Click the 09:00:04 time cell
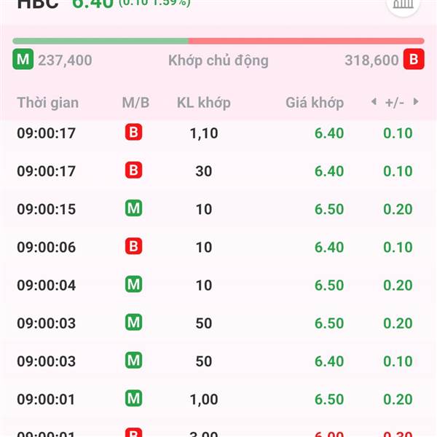This screenshot has width=437, height=437. point(47,286)
